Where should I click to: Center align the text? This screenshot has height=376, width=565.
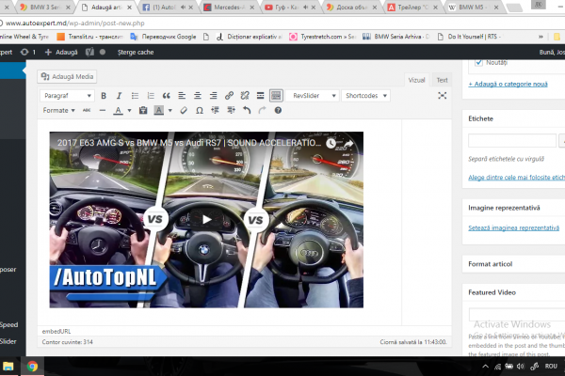[x=198, y=96]
